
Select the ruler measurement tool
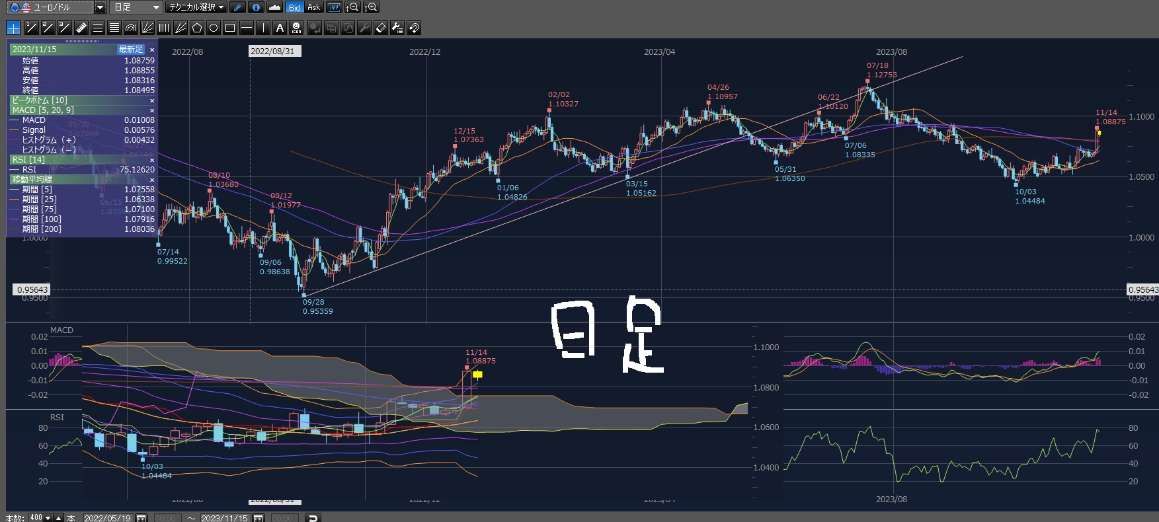81,28
